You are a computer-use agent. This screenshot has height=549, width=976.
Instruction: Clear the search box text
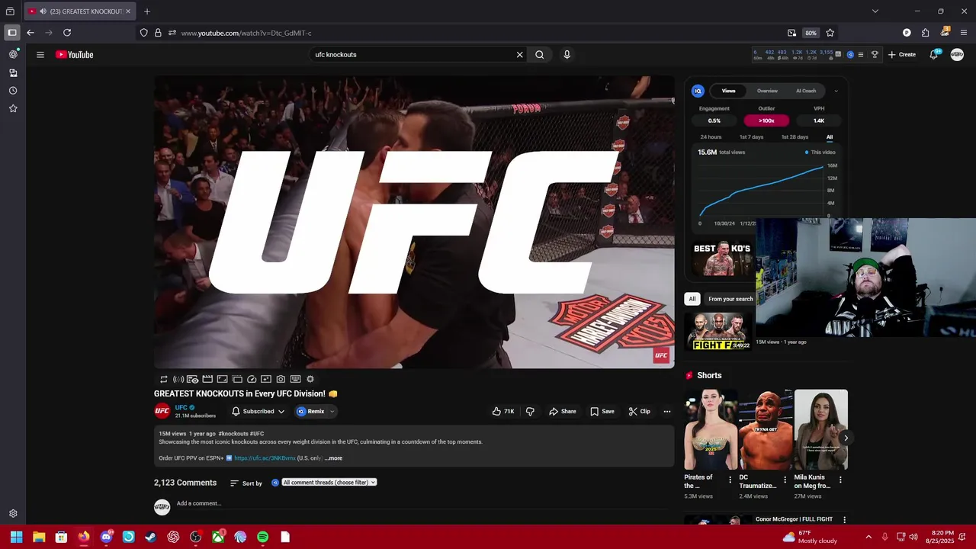tap(519, 55)
